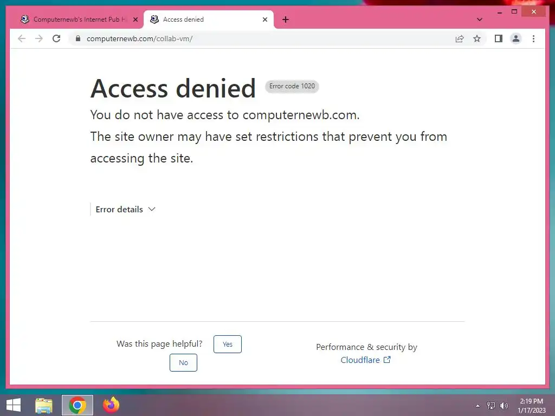This screenshot has height=416, width=555.
Task: Launch Firefox from the taskbar
Action: click(111, 405)
